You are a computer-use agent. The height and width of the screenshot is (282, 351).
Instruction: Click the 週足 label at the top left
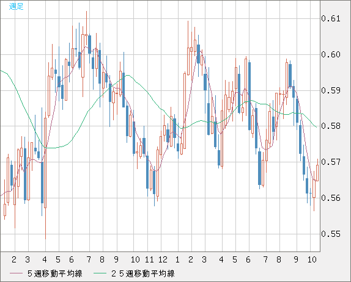pyautogui.click(x=16, y=6)
